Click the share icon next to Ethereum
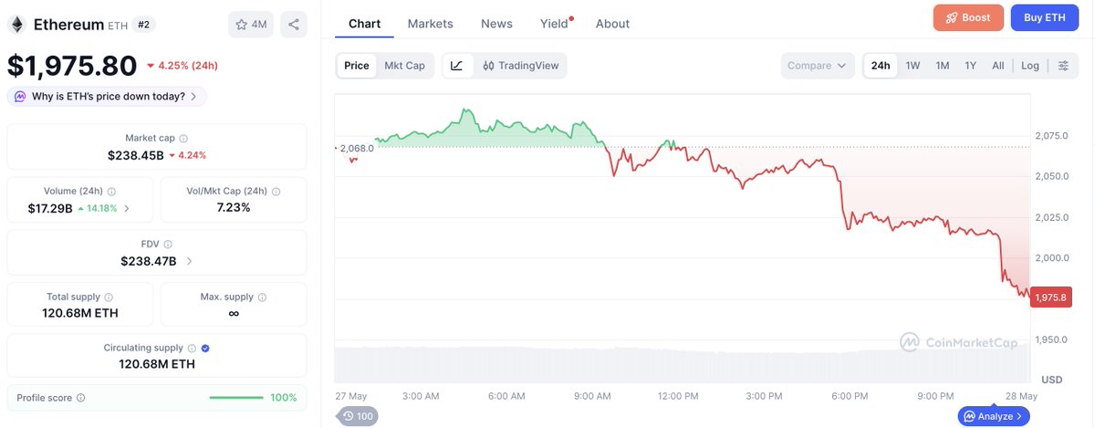Viewport: 1095px width, 428px height. click(x=293, y=25)
